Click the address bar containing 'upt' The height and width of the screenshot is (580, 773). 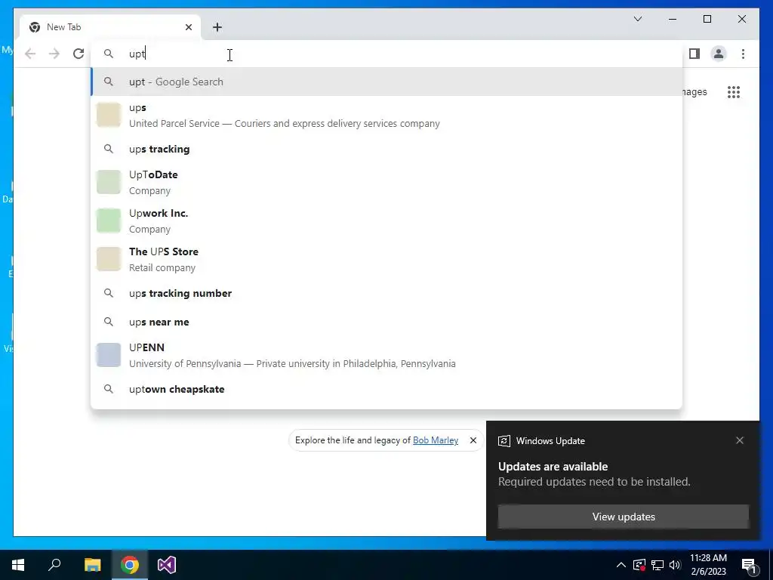[x=386, y=54]
